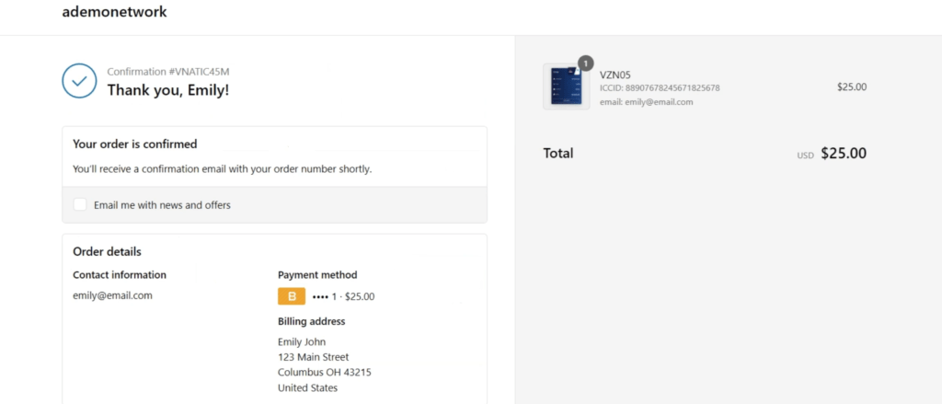This screenshot has width=942, height=404.
Task: Click the USD $25.00 total amount
Action: click(x=832, y=154)
